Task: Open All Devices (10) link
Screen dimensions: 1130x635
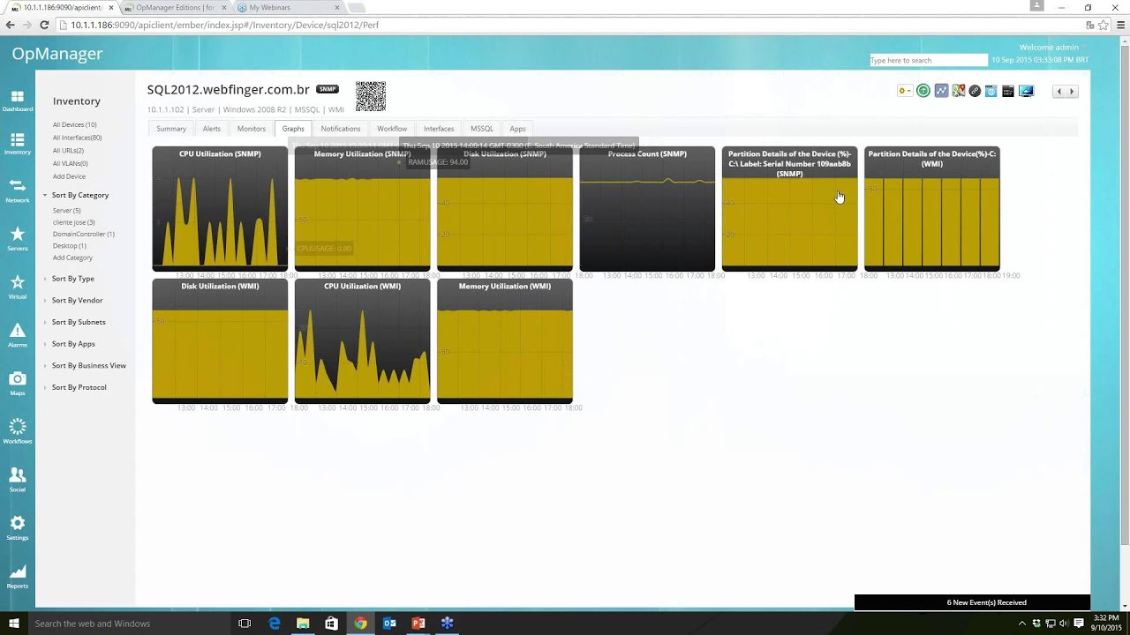Action: [x=74, y=125]
